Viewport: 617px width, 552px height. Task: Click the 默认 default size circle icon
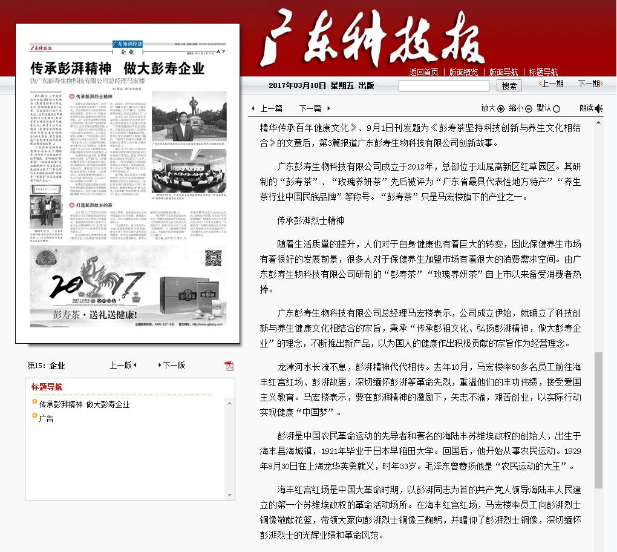point(557,109)
